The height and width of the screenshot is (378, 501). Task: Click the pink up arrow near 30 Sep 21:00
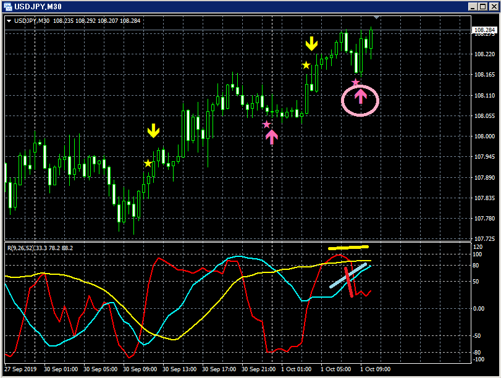272,136
